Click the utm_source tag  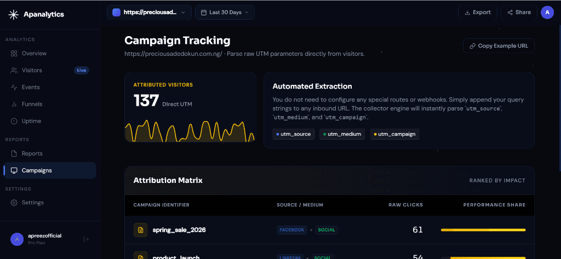click(294, 134)
